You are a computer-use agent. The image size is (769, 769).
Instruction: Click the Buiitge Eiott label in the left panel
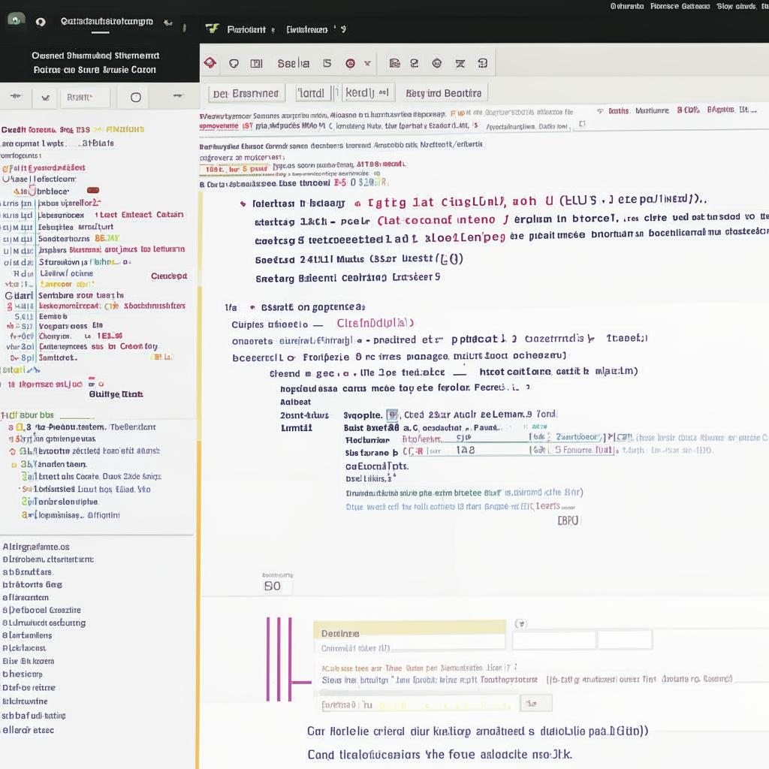pyautogui.click(x=116, y=394)
